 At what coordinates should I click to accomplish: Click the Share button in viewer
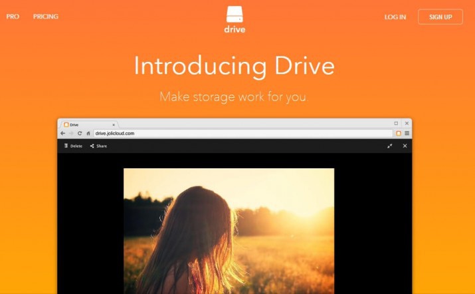[98, 146]
